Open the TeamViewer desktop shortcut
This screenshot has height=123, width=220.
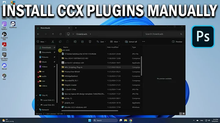click(x=13, y=25)
